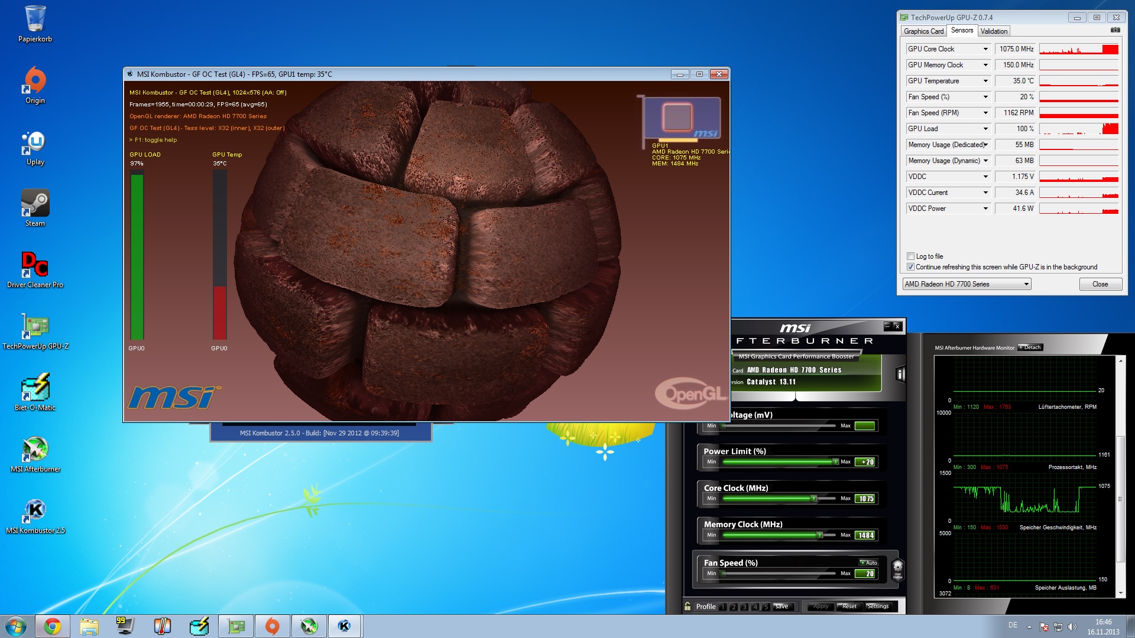Open Afterburner Settings button
Viewport: 1135px width, 638px height.
pyautogui.click(x=878, y=607)
